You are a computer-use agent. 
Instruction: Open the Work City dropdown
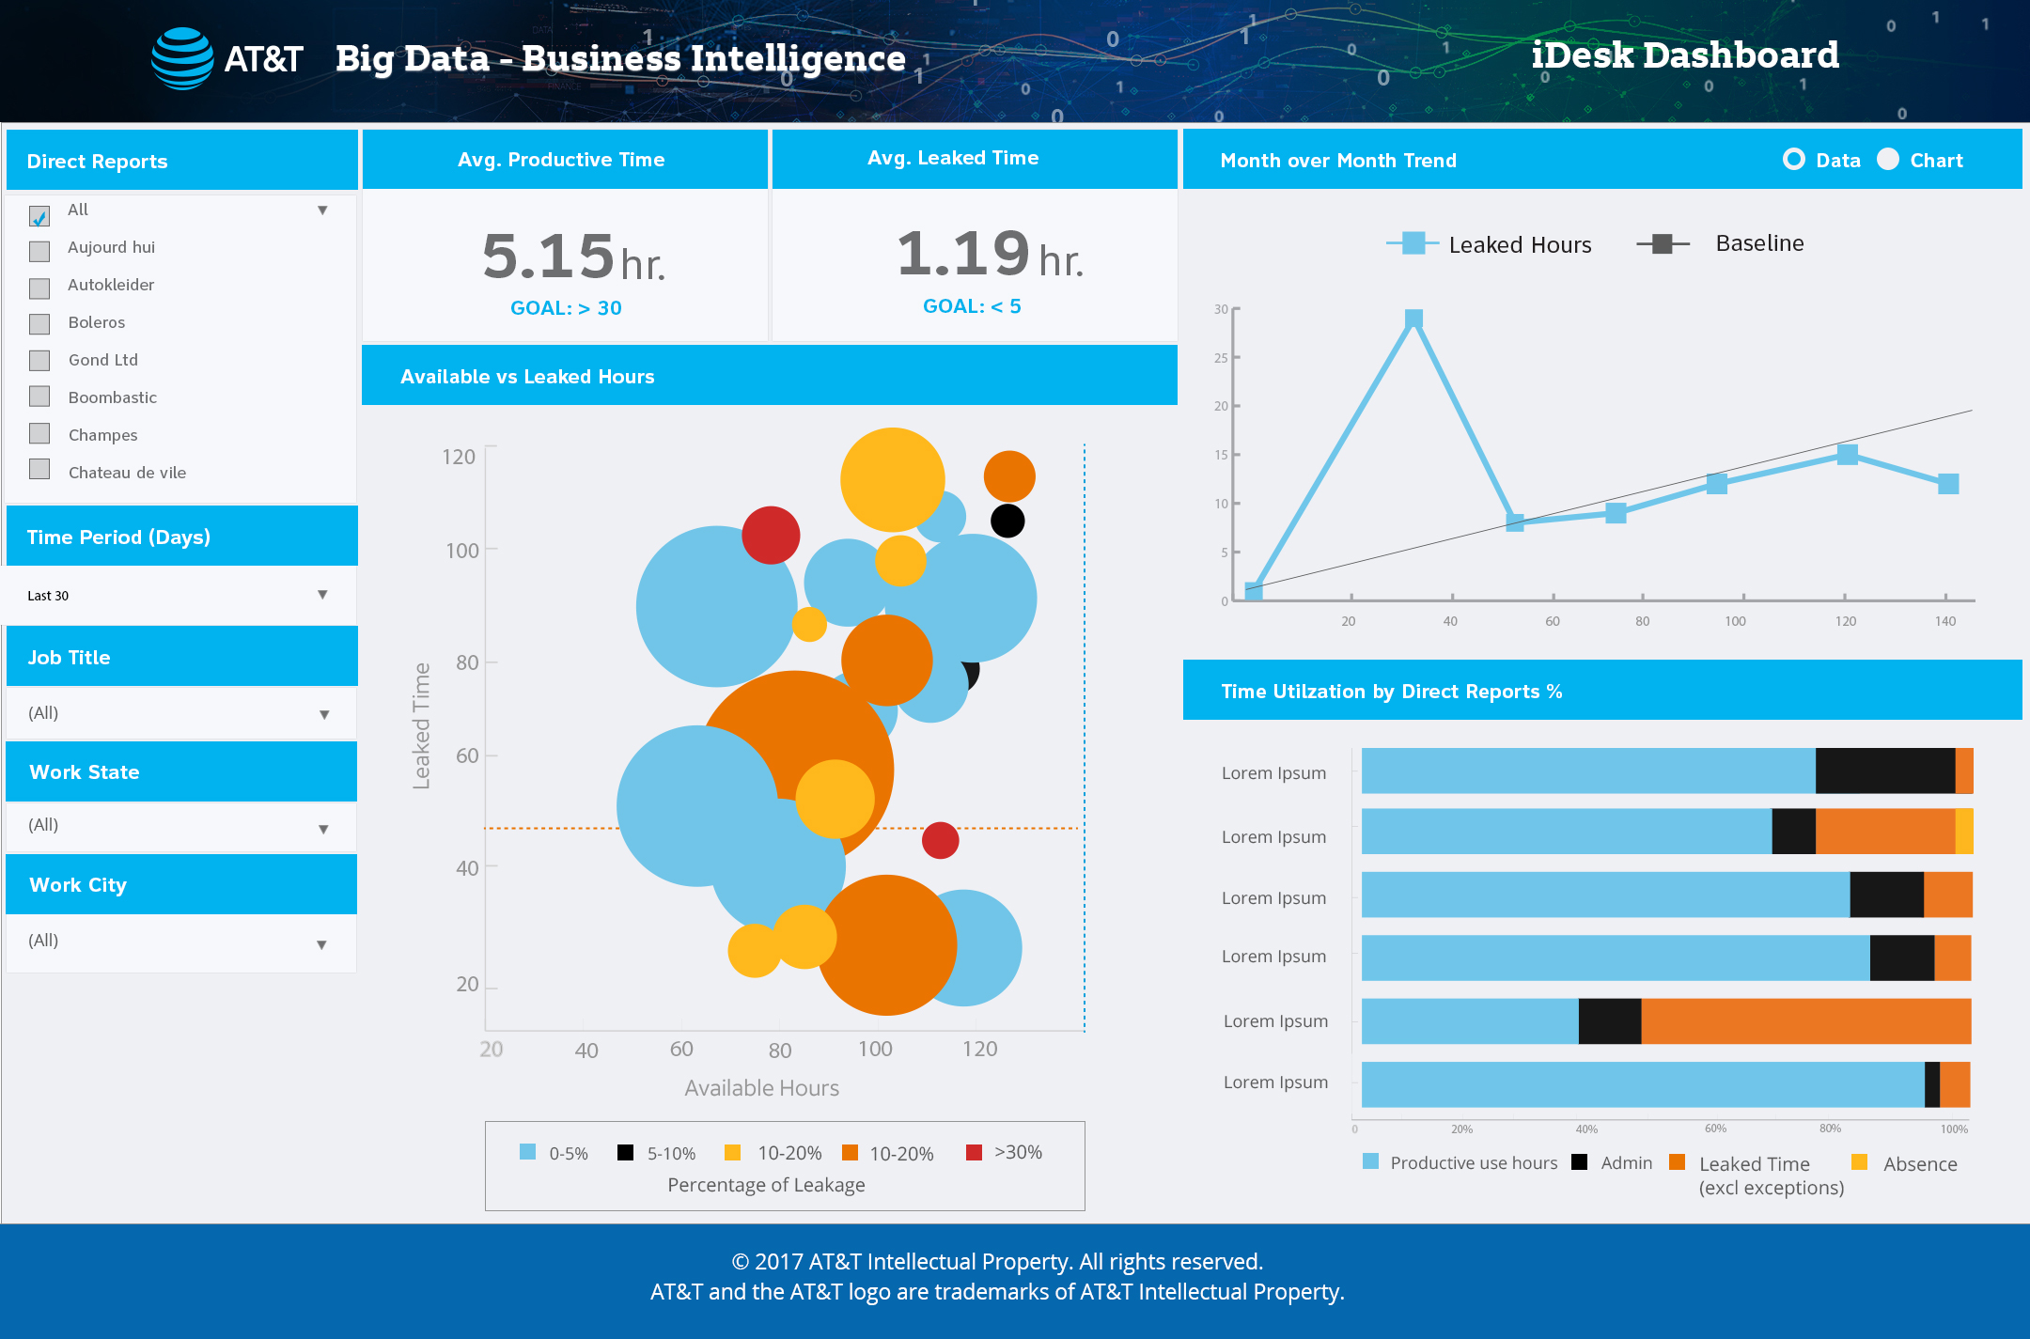coord(321,944)
